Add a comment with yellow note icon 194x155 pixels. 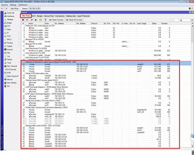[x=40, y=20]
